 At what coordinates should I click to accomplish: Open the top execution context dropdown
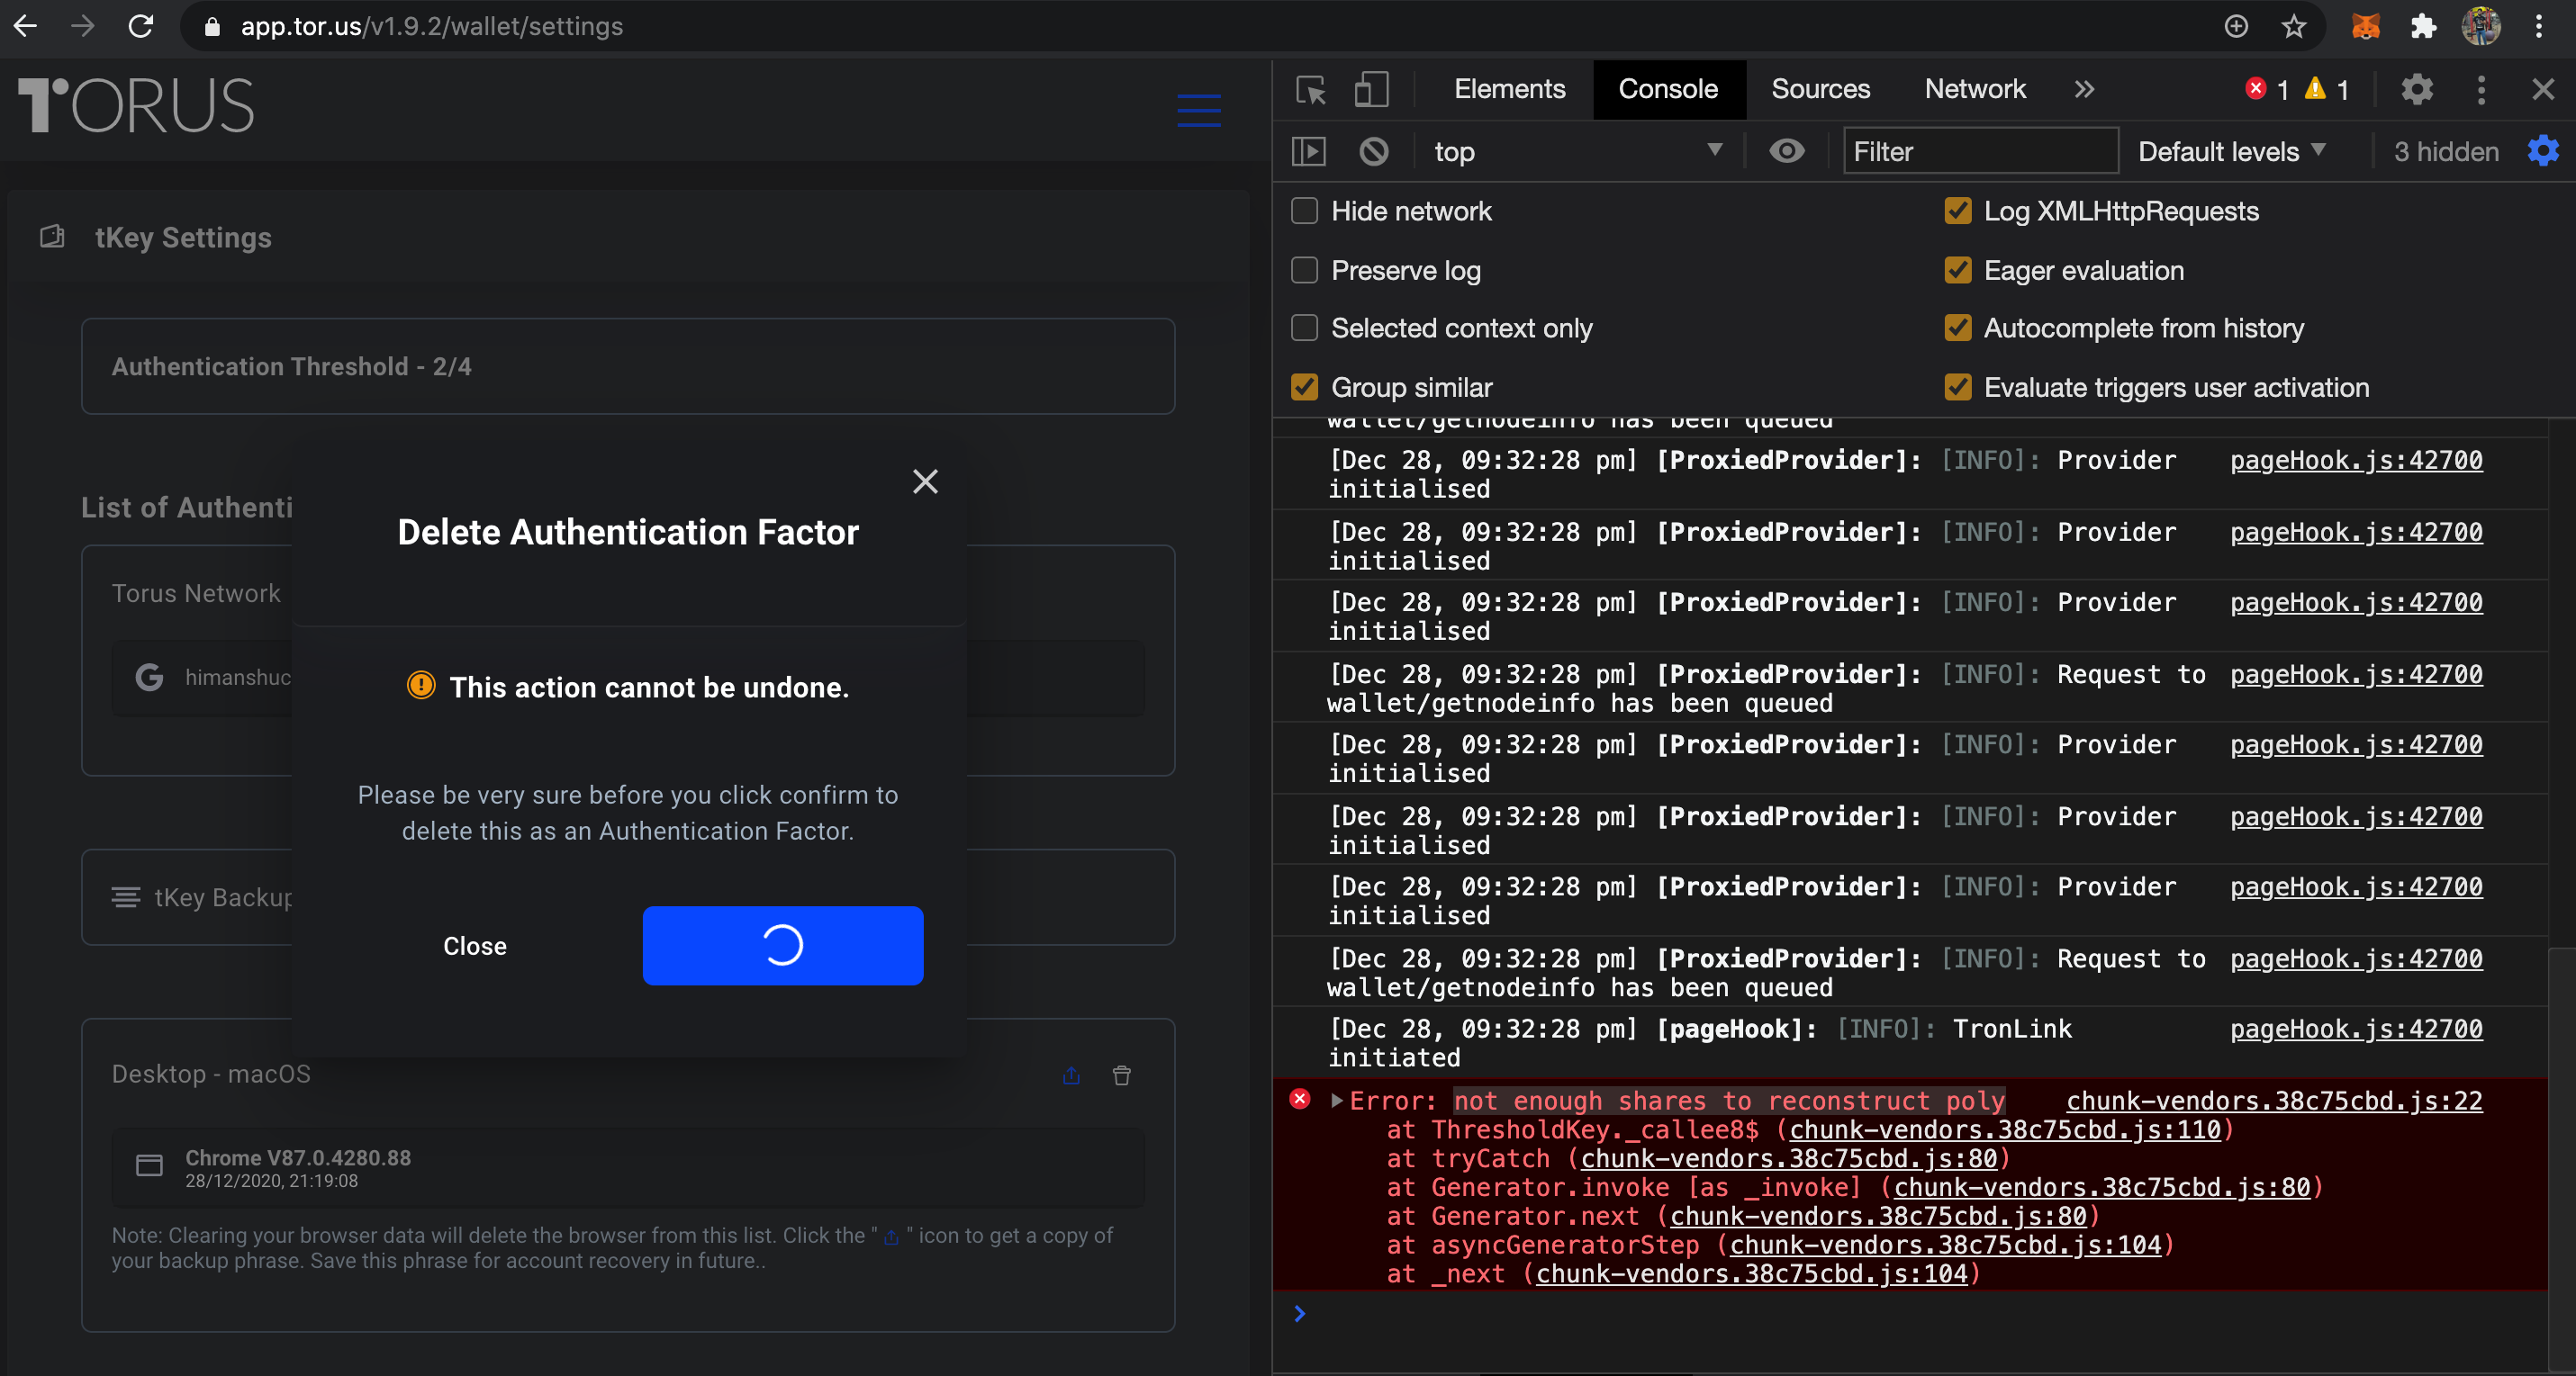(1578, 151)
